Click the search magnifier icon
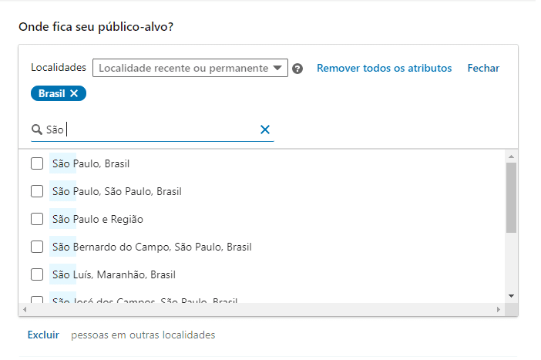This screenshot has width=541, height=360. tap(36, 130)
